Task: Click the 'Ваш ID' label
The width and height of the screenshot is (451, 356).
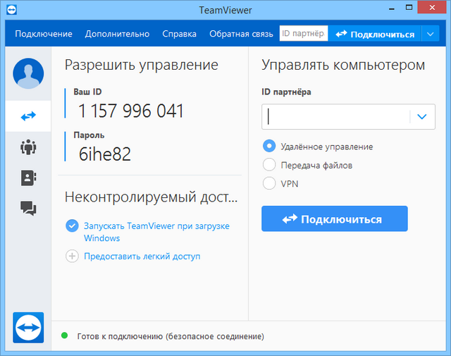Action: (x=87, y=92)
